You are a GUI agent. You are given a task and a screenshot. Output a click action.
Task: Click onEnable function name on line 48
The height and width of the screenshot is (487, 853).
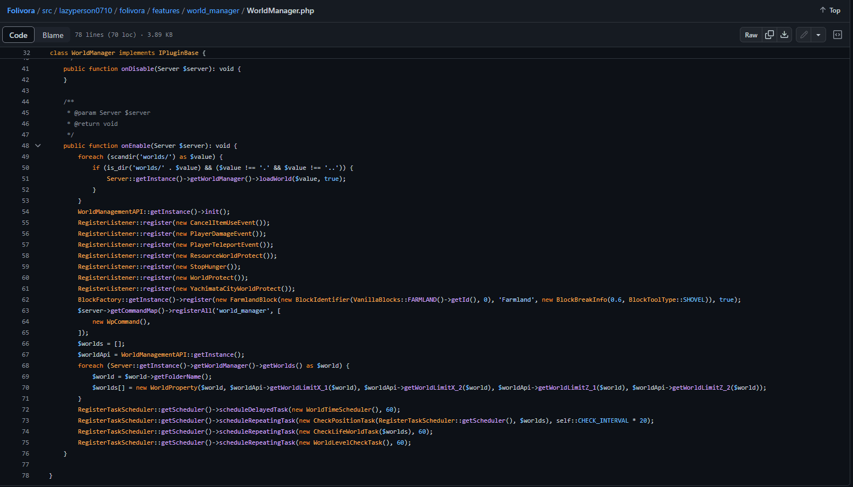pos(136,146)
